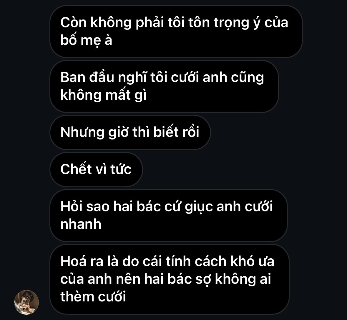Select the 'Chết vì tức' message bubble
Image resolution: width=347 pixels, height=320 pixels.
coord(96,169)
